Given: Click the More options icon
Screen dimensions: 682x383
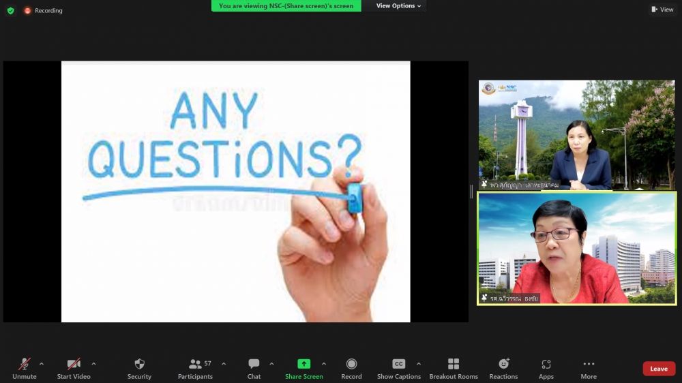Looking at the screenshot, I should coord(589,365).
